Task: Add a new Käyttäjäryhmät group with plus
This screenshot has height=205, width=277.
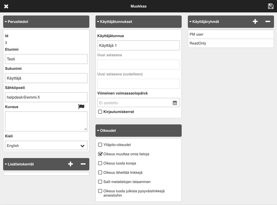Action: [255, 22]
